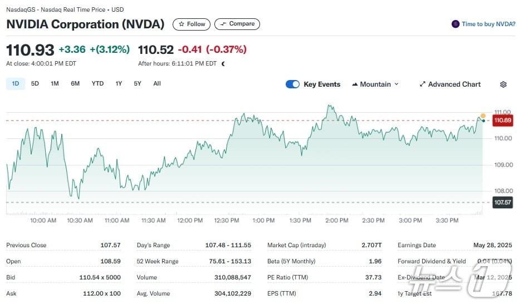
Task: Switch to the 5D time range
Action: [35, 84]
